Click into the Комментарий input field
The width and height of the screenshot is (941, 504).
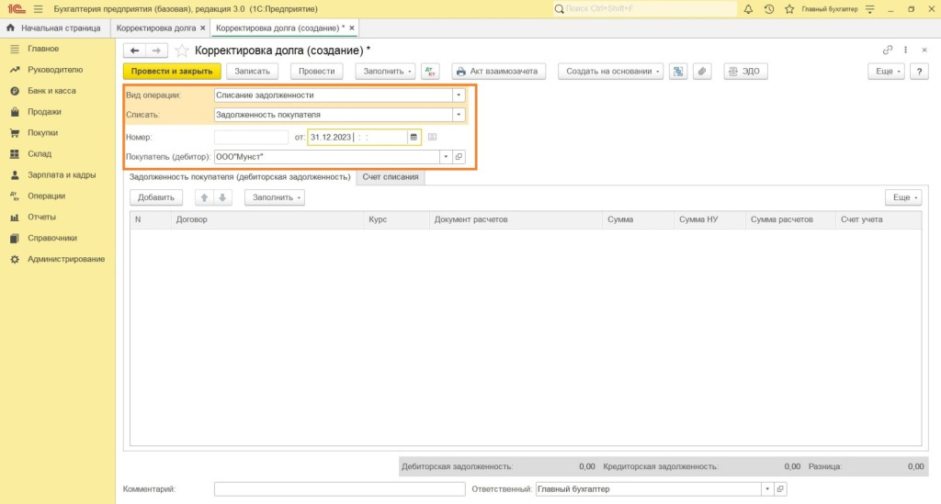339,489
